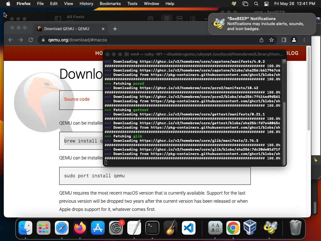The width and height of the screenshot is (321, 241).
Task: Open a new browser tab
Action: (x=115, y=29)
